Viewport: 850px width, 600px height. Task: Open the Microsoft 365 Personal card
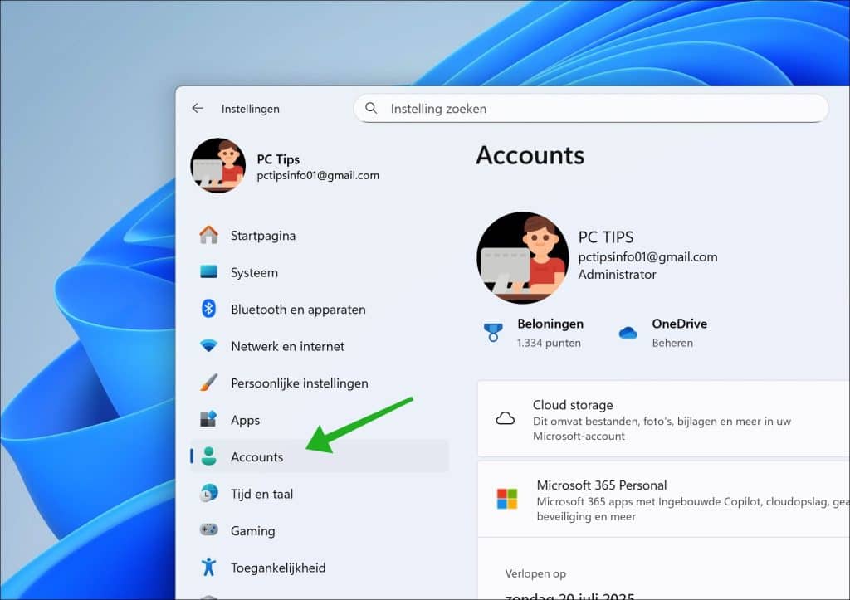click(663, 500)
